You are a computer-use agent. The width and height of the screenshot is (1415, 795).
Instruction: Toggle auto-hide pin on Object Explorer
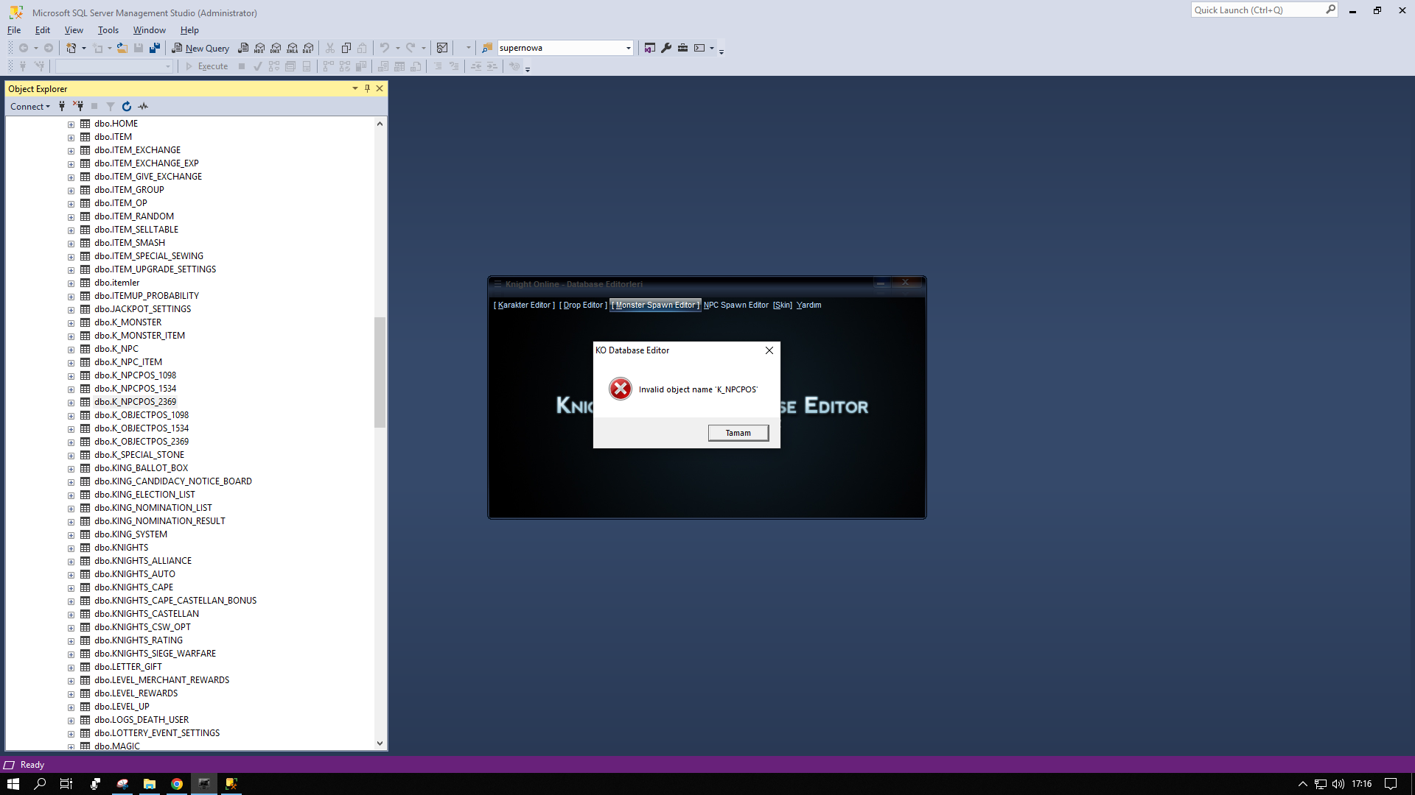pyautogui.click(x=367, y=88)
